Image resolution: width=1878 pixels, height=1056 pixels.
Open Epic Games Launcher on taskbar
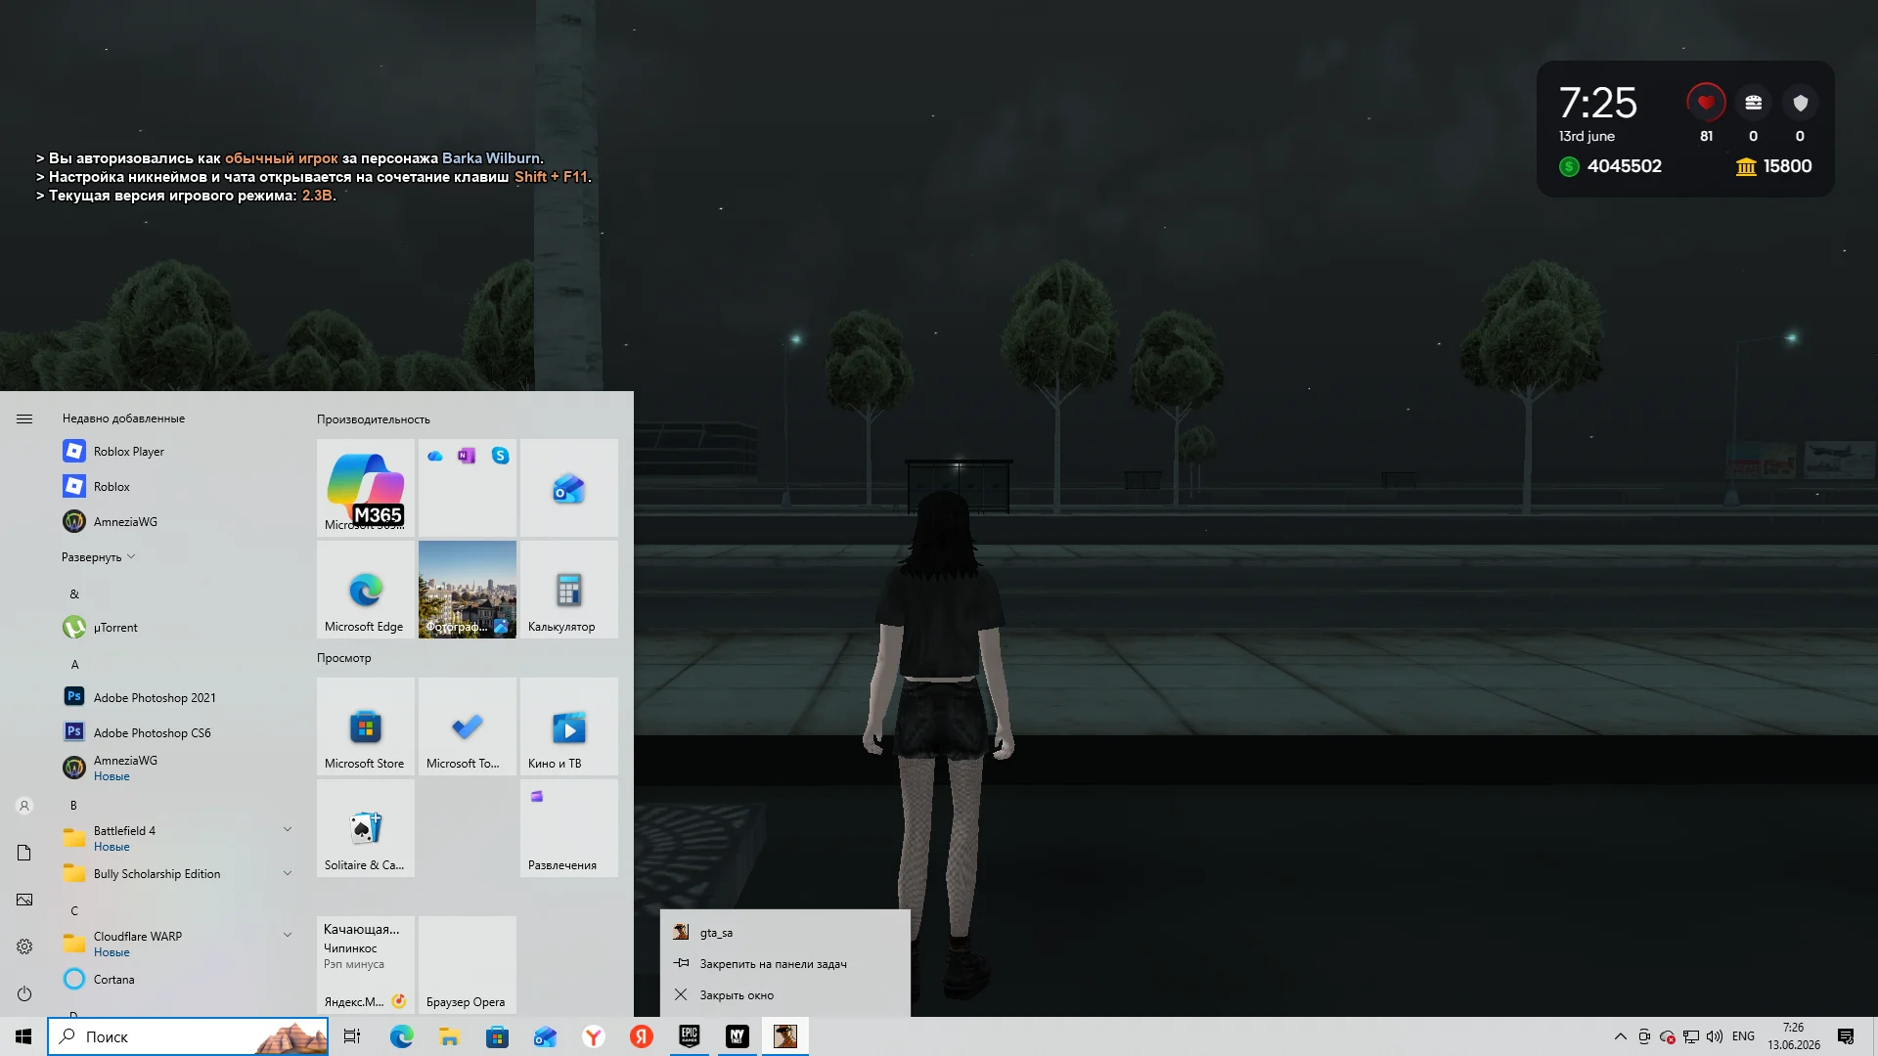pos(690,1036)
